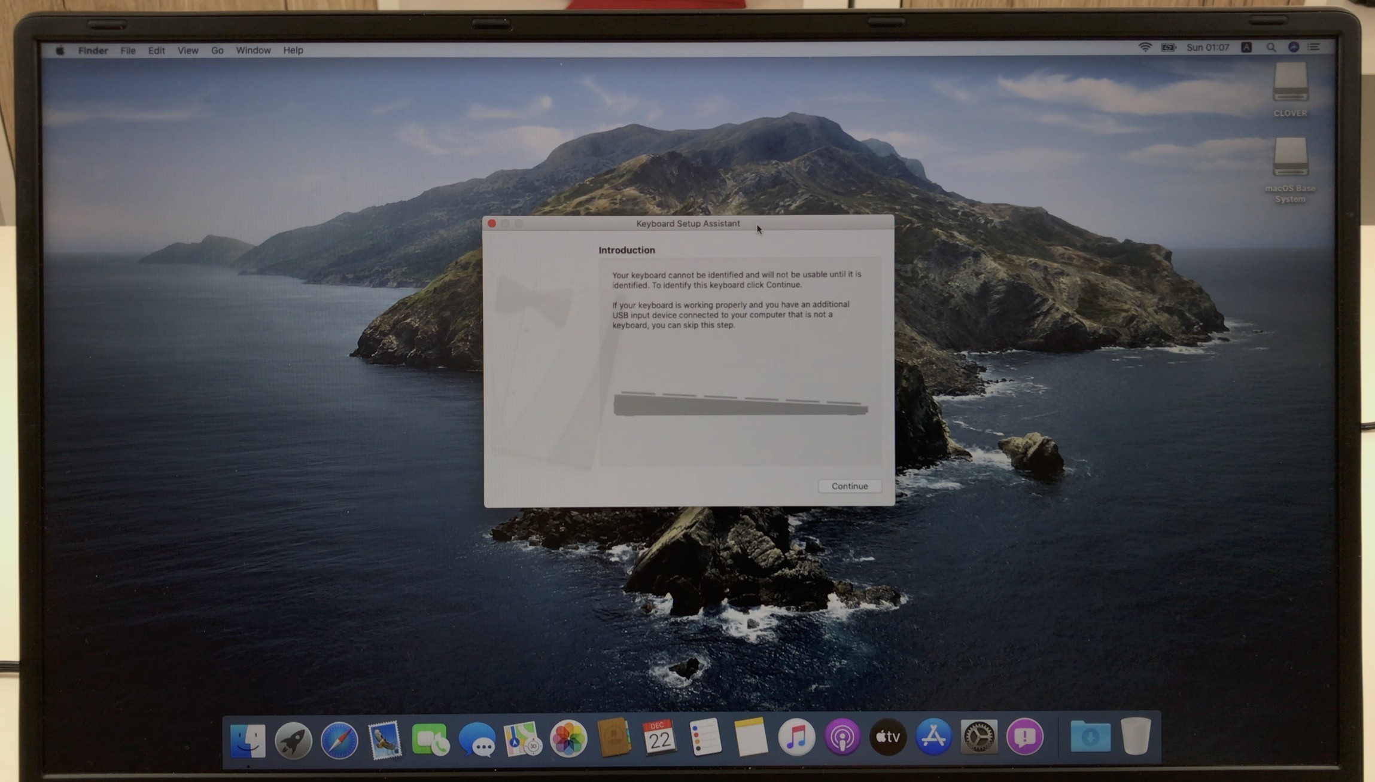1375x782 pixels.
Task: Open Notes from the Dock
Action: click(750, 738)
